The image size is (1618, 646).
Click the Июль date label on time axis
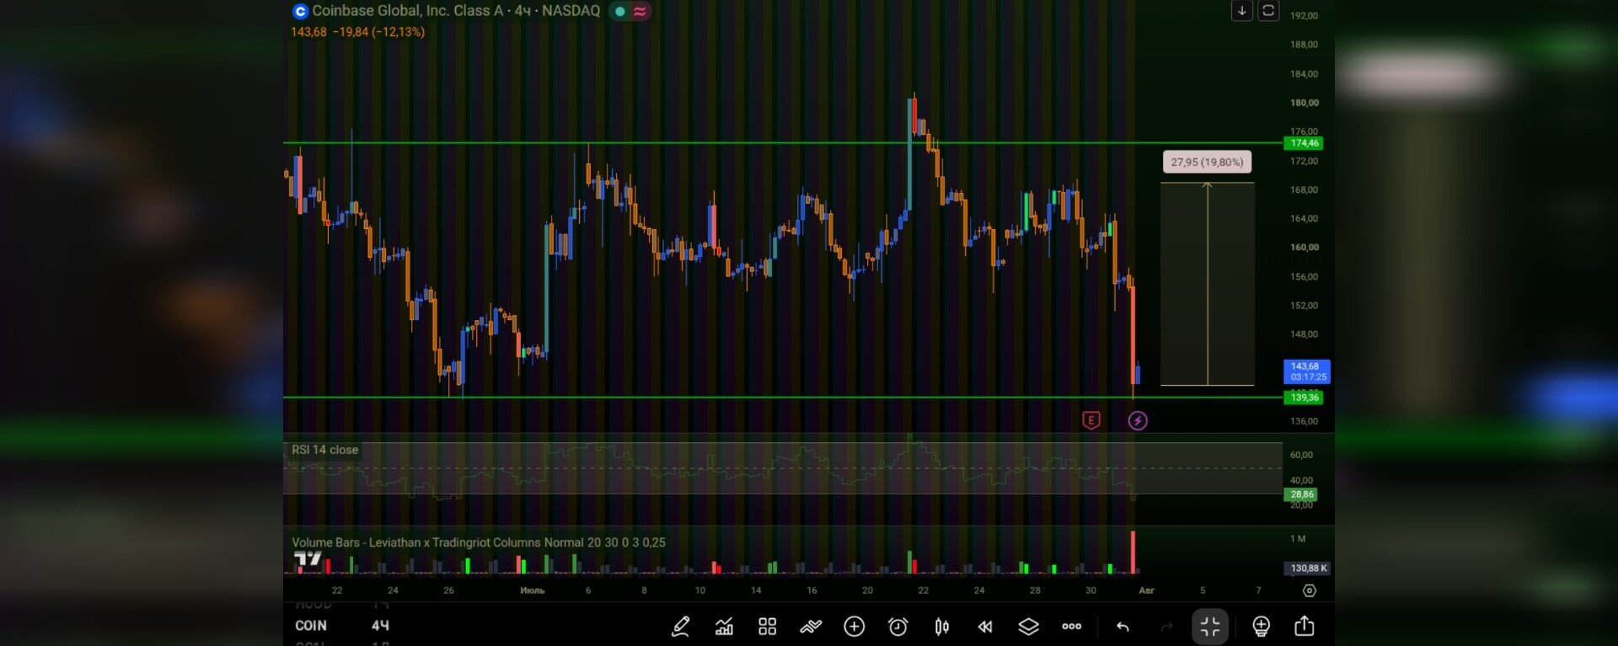(x=532, y=590)
